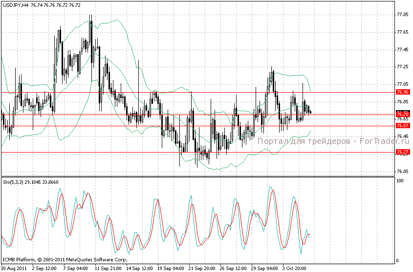Click the USDJPY,H4 chart title label
The height and width of the screenshot is (272, 413).
tap(16, 4)
